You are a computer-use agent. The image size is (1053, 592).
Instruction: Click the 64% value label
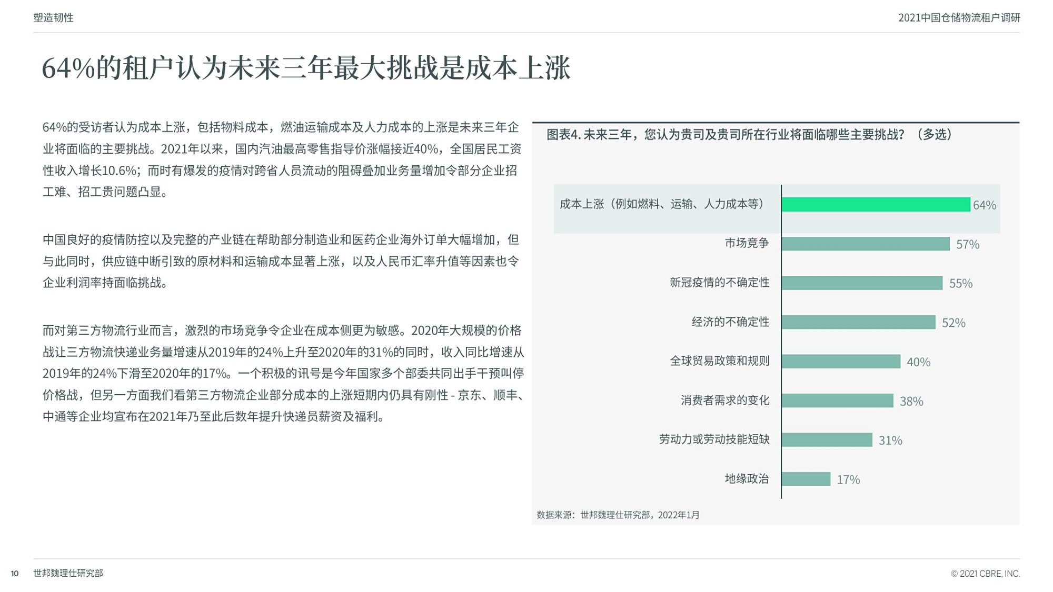(984, 205)
